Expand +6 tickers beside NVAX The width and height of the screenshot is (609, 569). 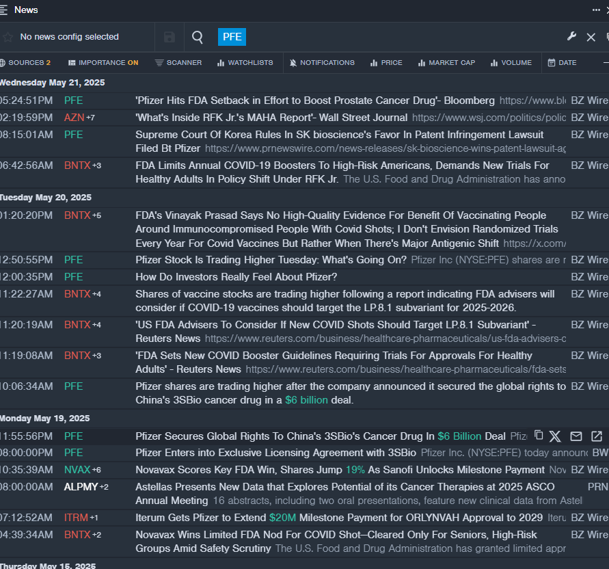pyautogui.click(x=96, y=470)
